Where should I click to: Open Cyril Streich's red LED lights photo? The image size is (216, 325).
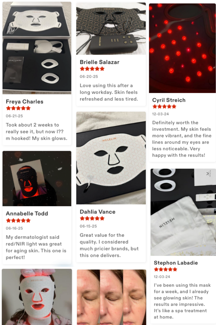[x=182, y=48]
